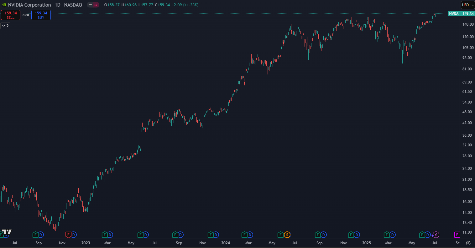Click the 2024 label on the time axis
This screenshot has width=475, height=248.
point(226,243)
